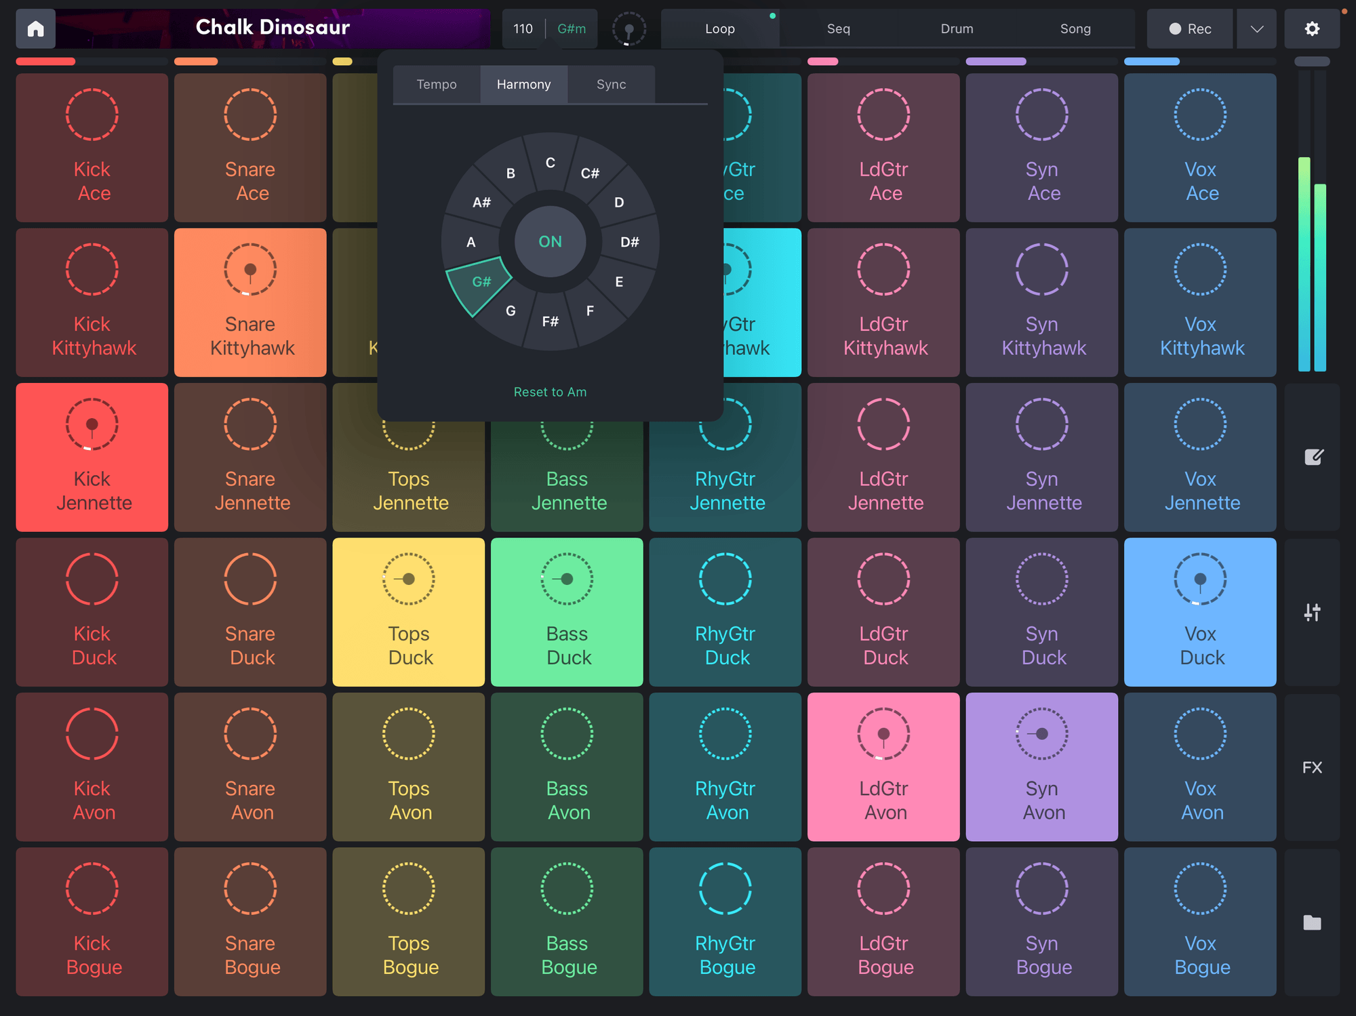Toggle harmony ON in the key wheel center
Viewport: 1356px width, 1016px height.
coord(550,241)
